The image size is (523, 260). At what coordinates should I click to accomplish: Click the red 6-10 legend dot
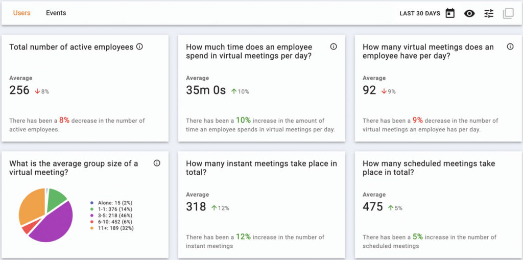click(x=92, y=222)
